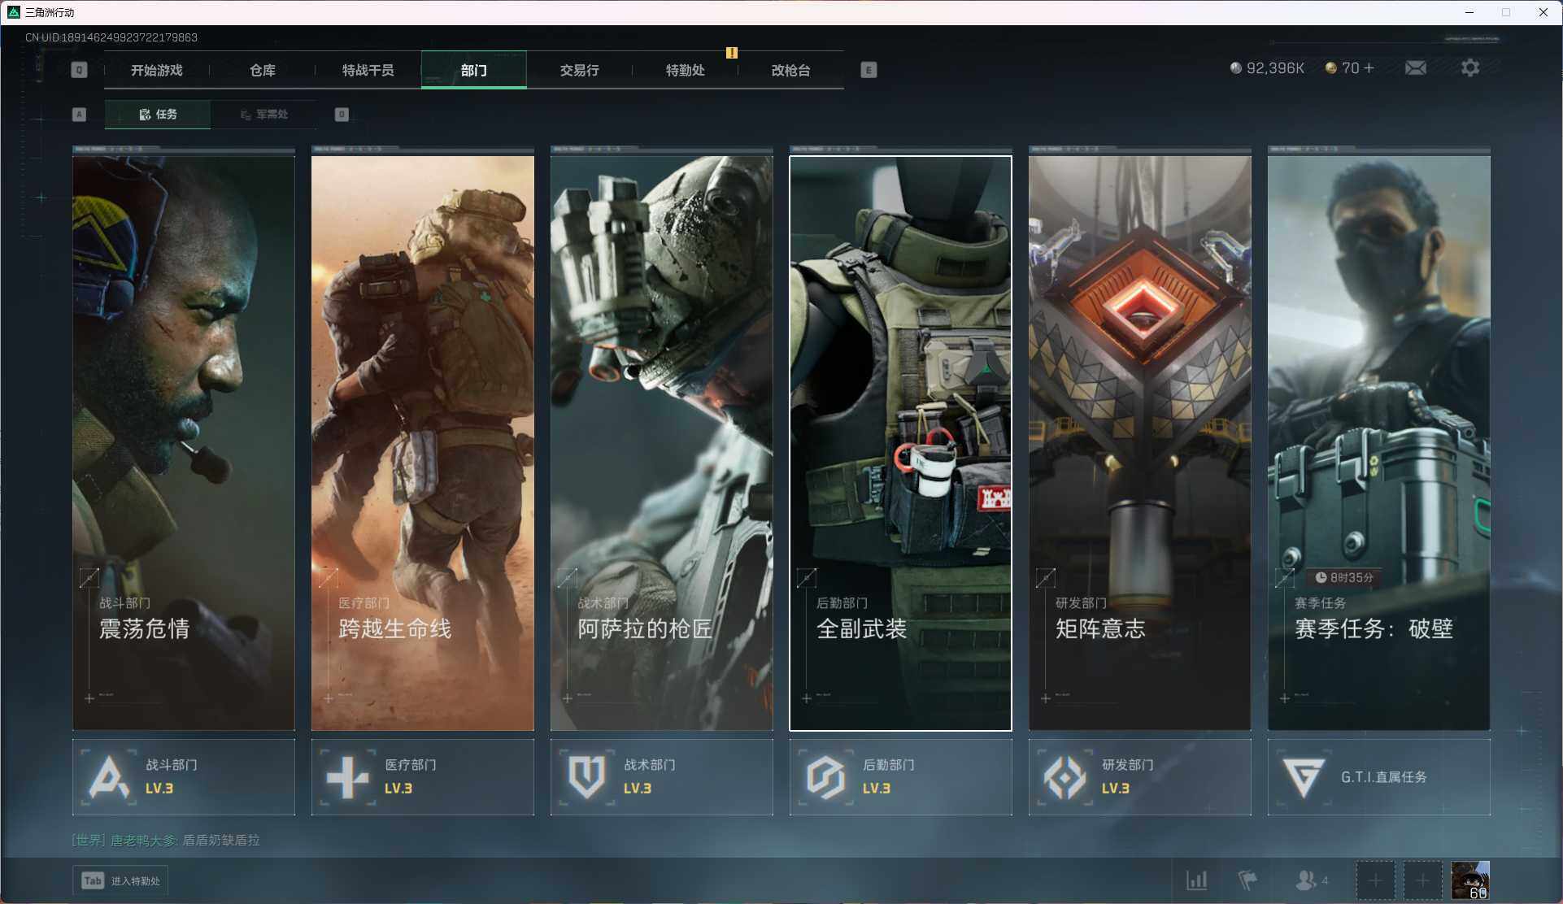Open 全副武装 logistics mission card
1563x904 pixels.
click(x=901, y=443)
